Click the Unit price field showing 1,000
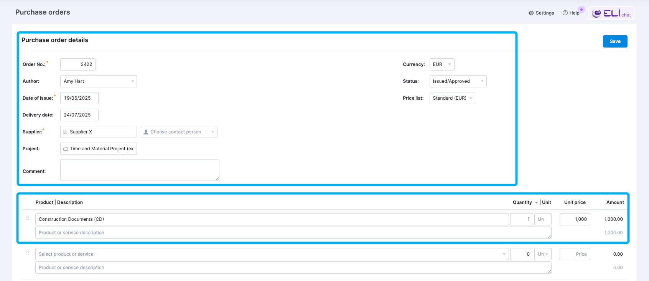649x281 pixels. 575,219
